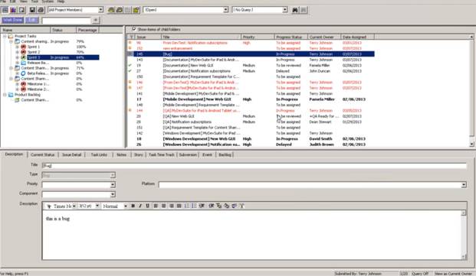This screenshot has width=476, height=276.
Task: Toggle Underline formatting in description editor
Action: (x=147, y=206)
